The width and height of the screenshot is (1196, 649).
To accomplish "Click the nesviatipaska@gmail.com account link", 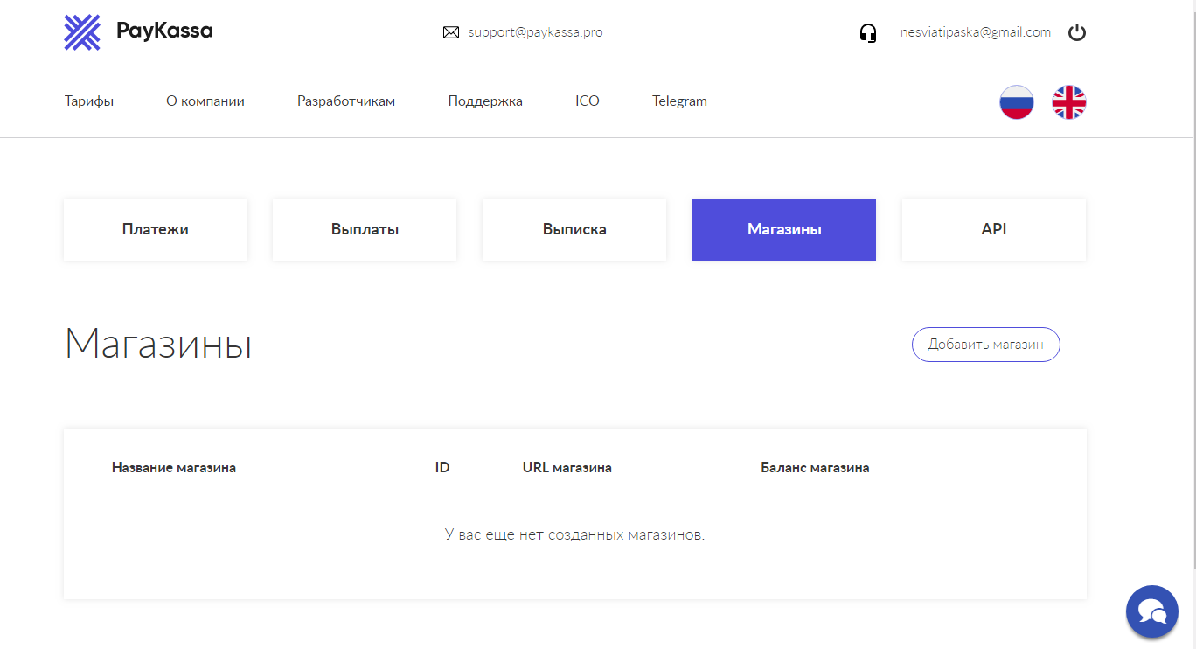I will (x=976, y=32).
